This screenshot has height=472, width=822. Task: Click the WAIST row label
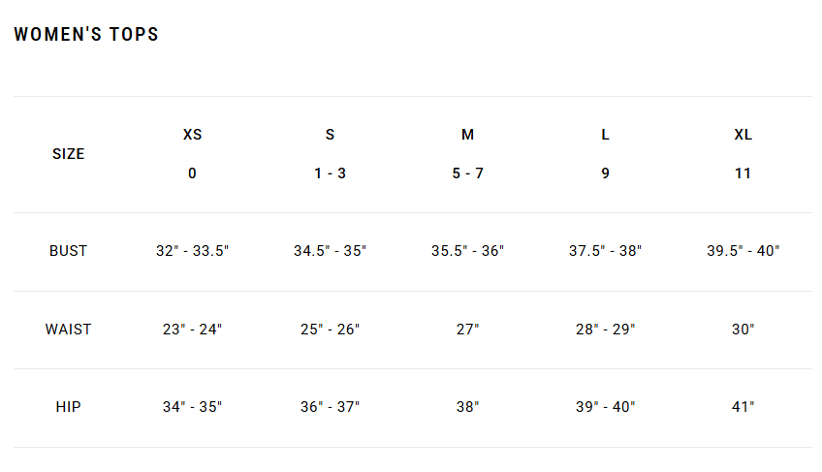[x=68, y=330]
